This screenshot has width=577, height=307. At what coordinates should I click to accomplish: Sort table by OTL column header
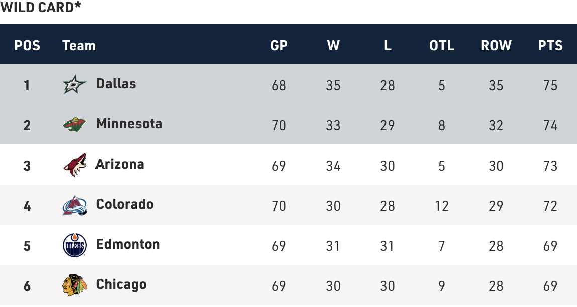(442, 46)
